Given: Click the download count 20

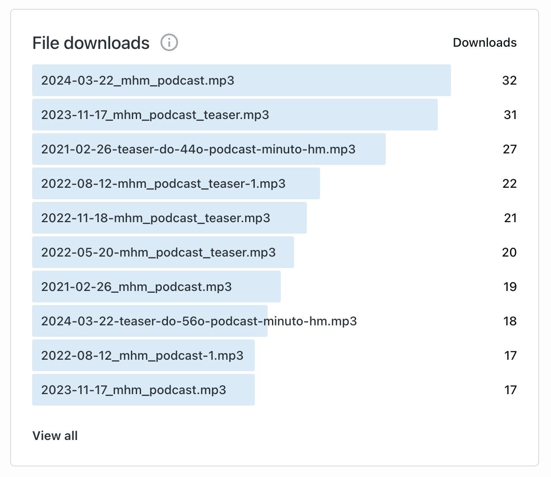Looking at the screenshot, I should 509,253.
